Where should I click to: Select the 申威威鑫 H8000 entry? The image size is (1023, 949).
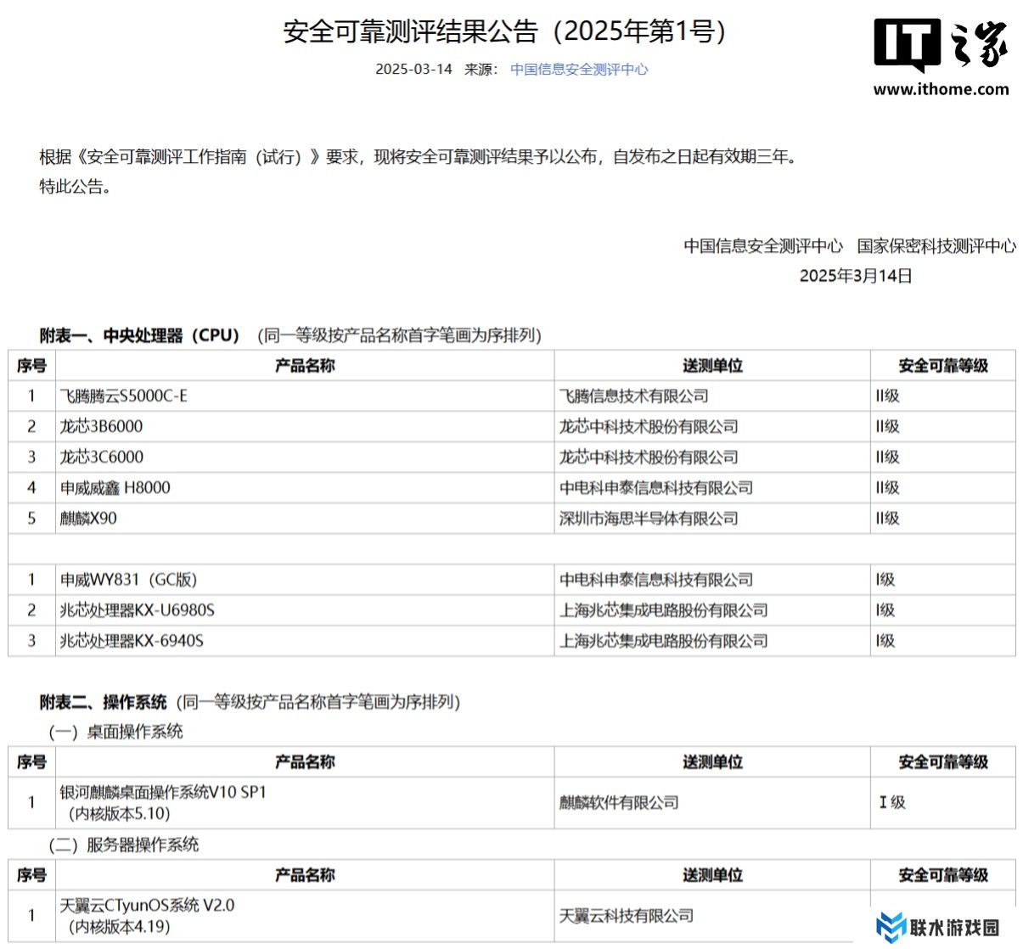(115, 488)
